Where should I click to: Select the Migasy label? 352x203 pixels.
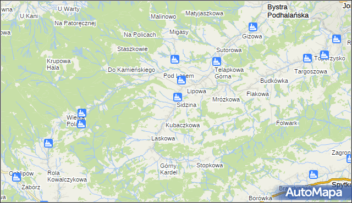[x=179, y=32]
